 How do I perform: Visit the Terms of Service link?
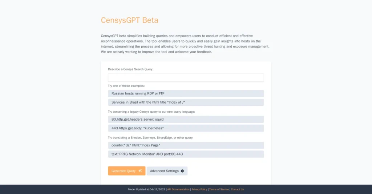coord(219,189)
